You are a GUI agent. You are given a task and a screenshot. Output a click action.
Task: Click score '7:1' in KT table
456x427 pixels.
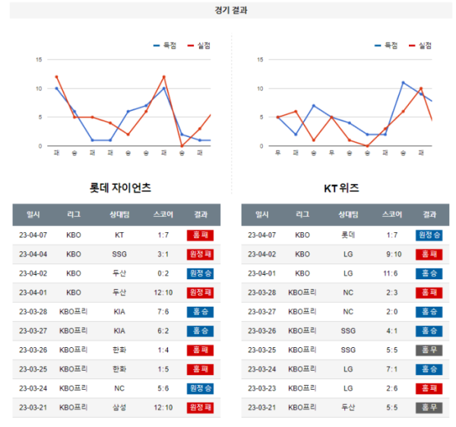click(392, 369)
